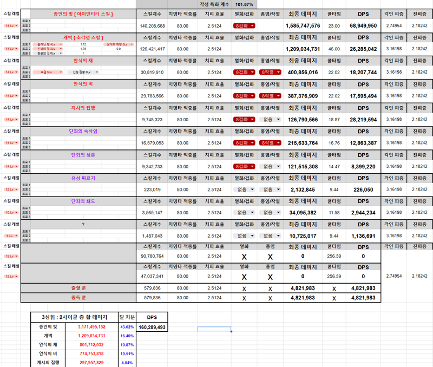The width and height of the screenshot is (433, 367).
Task: Open the 12 Lv dropdown for 유성 찌르기
Action: point(11,189)
